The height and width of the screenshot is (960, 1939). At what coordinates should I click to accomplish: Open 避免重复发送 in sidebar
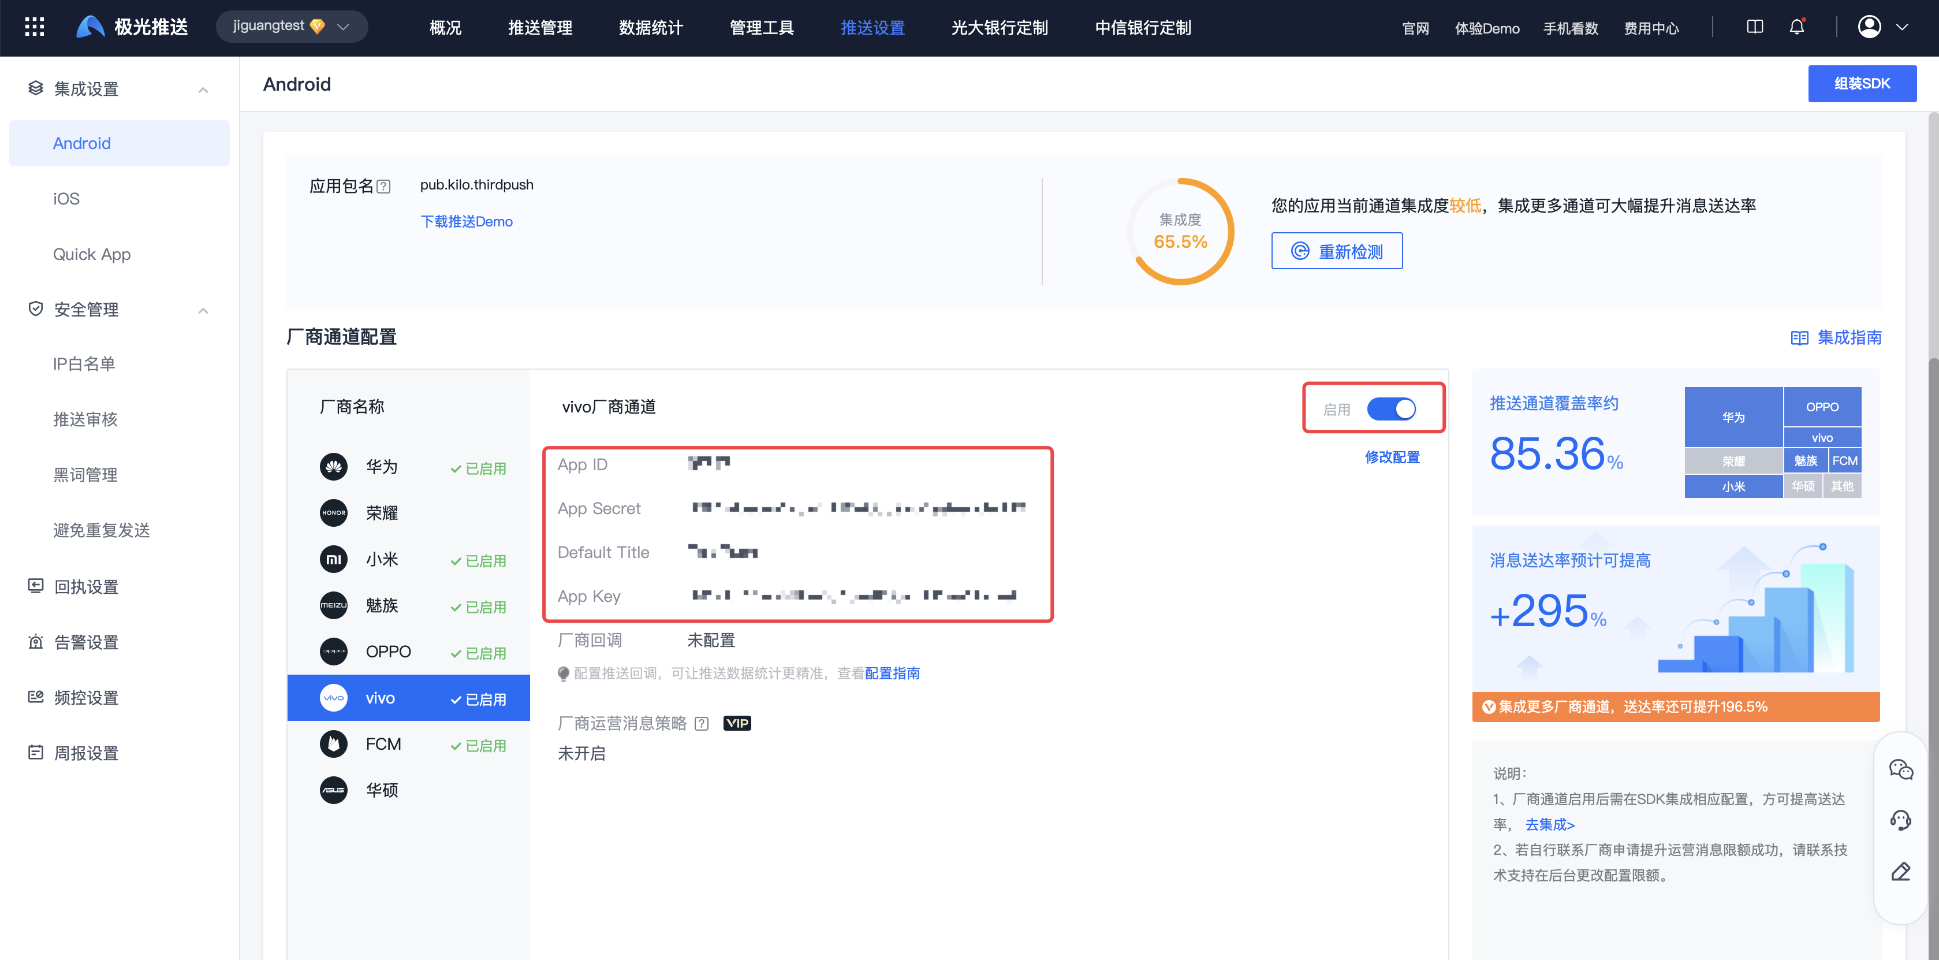pos(102,531)
